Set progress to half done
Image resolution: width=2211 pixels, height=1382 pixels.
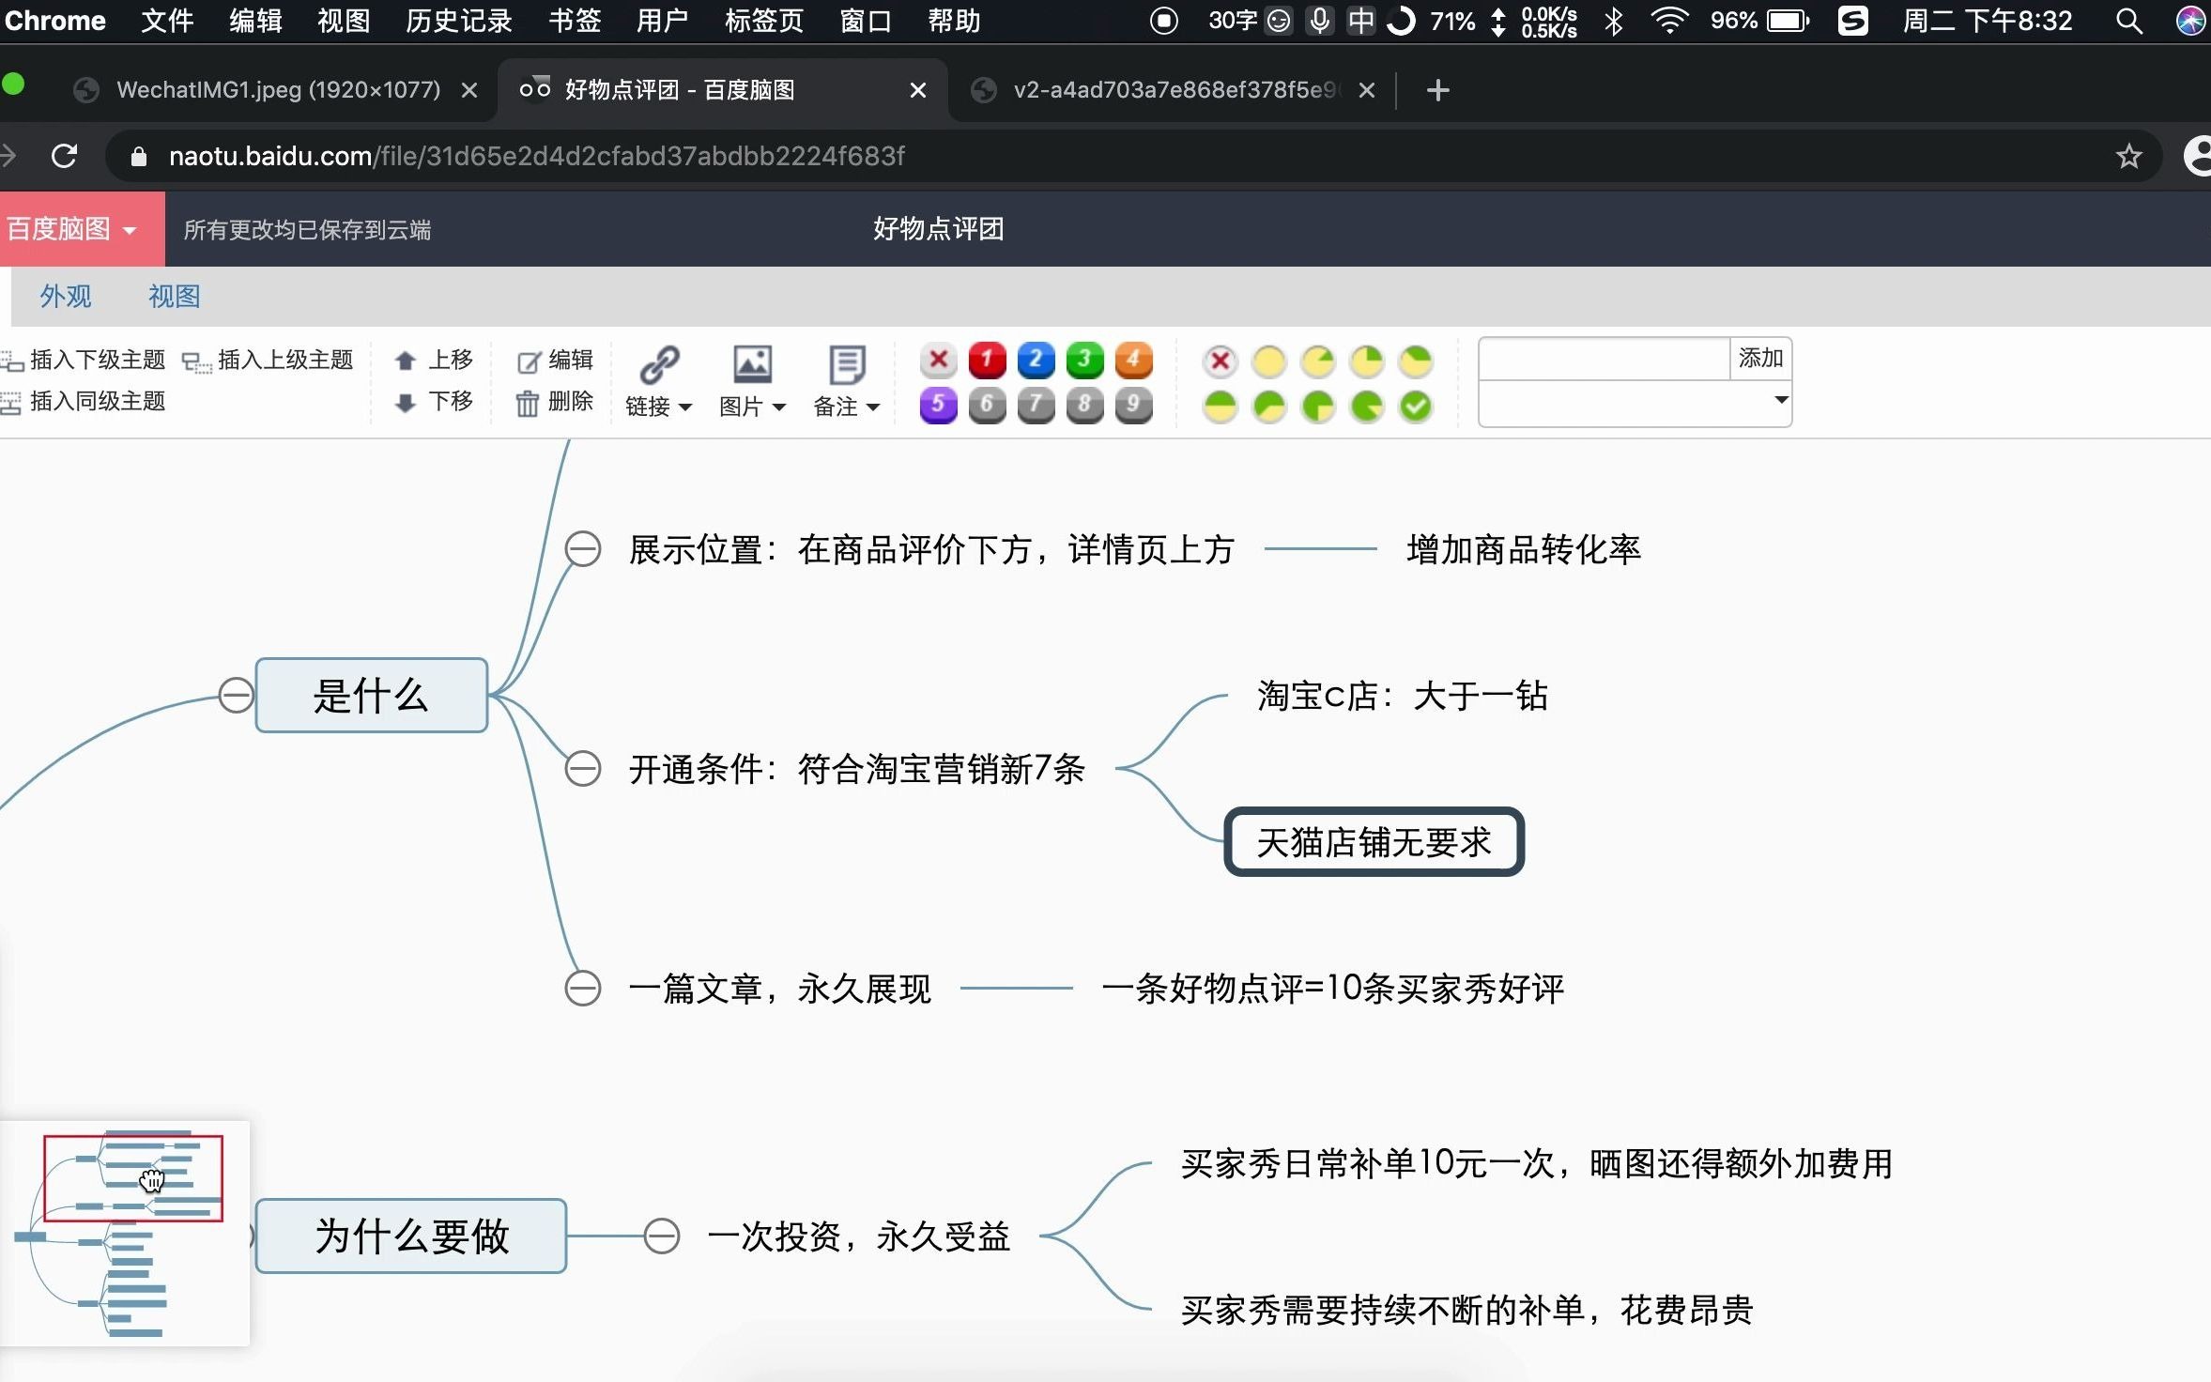click(x=1220, y=407)
